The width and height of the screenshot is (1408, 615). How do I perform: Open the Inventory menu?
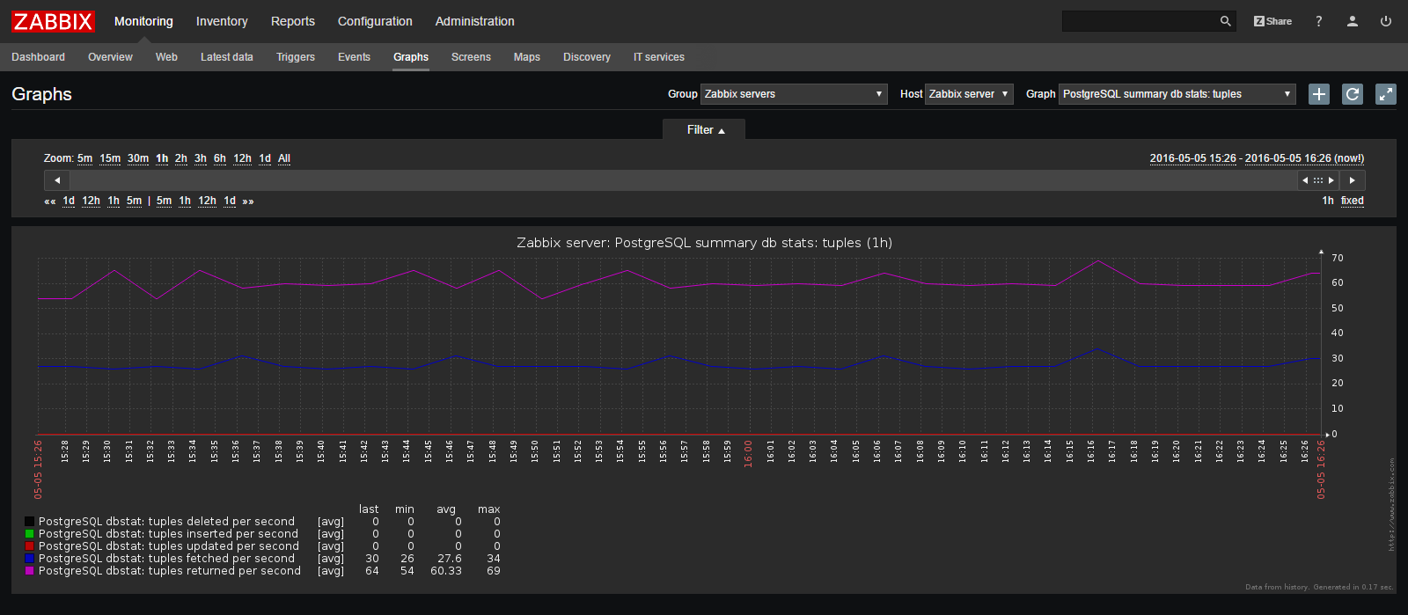click(222, 21)
